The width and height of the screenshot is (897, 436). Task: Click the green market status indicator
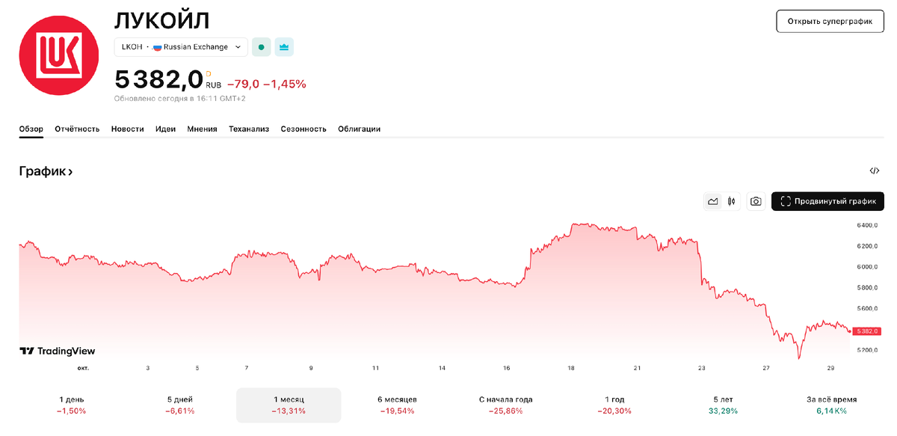[262, 46]
